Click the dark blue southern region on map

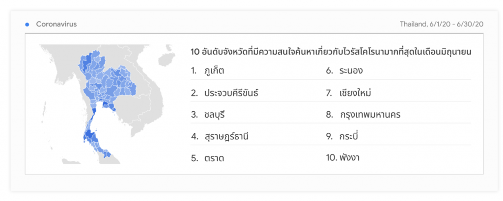coord(91,135)
